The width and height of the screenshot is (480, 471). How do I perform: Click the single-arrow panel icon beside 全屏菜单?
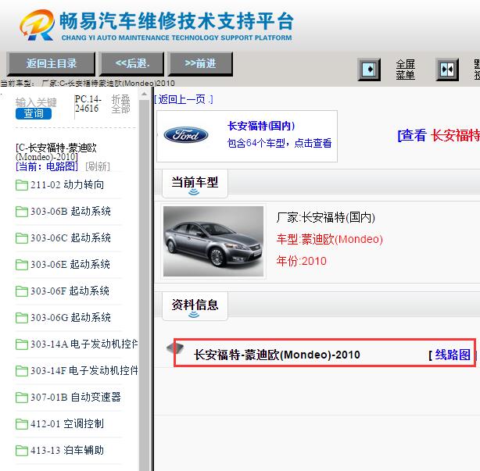click(x=369, y=70)
